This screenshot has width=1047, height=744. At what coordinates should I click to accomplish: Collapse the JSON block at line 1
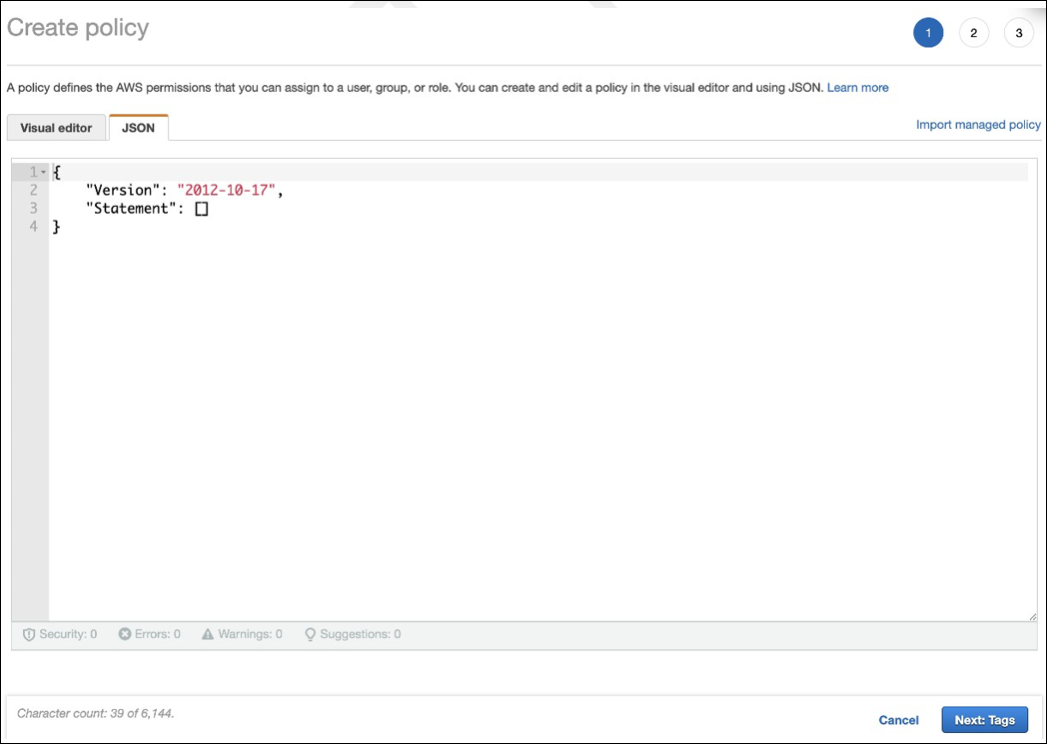44,172
